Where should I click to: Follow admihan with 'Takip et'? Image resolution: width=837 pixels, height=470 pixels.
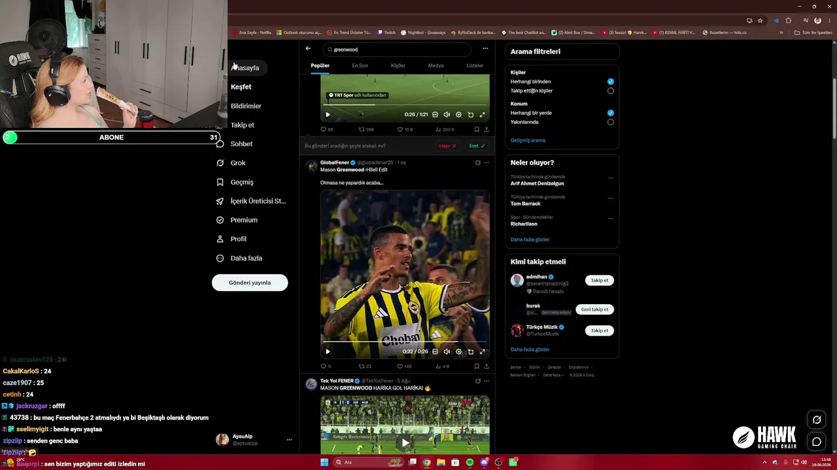600,281
